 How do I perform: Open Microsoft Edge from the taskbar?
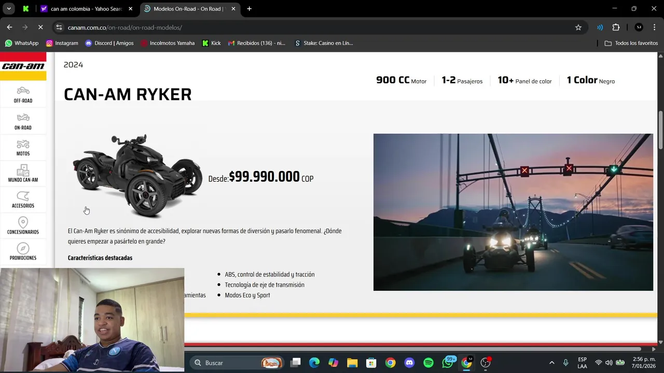[x=314, y=363]
